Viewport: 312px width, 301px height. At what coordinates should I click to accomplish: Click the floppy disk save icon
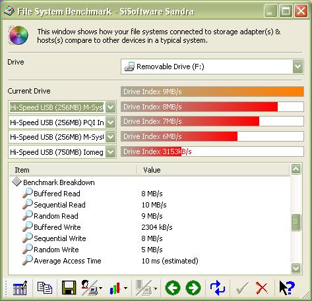tap(69, 287)
